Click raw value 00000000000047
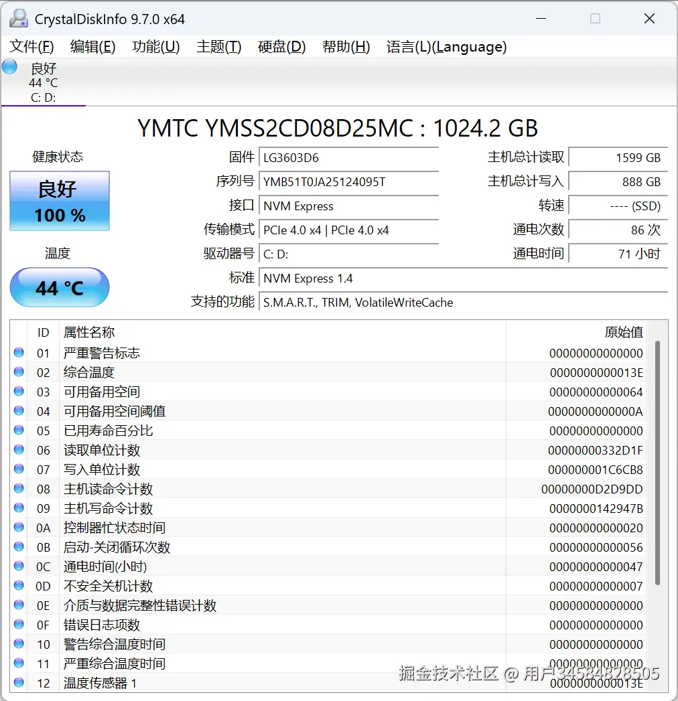Screen dimensions: 678x701 point(596,567)
